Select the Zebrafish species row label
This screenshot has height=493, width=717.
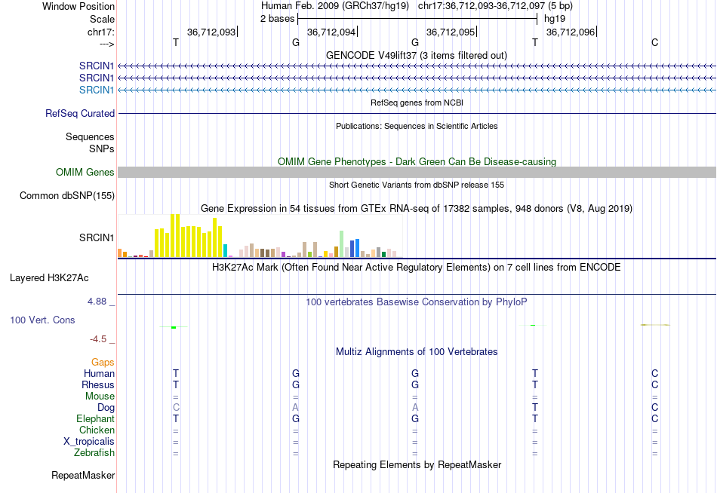point(94,453)
